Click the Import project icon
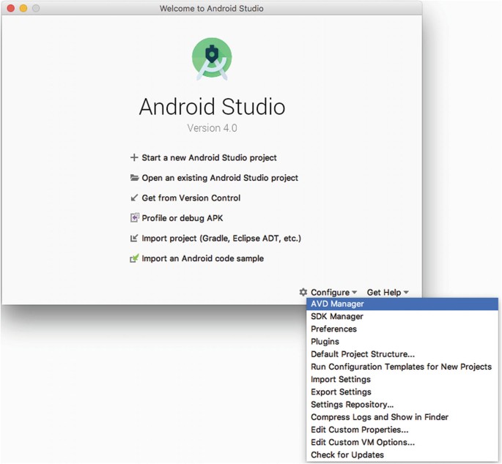Image resolution: width=502 pixels, height=464 pixels. (134, 238)
